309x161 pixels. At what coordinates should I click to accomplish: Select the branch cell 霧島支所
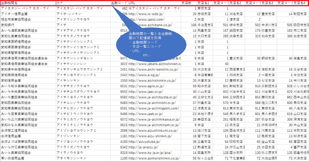[205, 153]
